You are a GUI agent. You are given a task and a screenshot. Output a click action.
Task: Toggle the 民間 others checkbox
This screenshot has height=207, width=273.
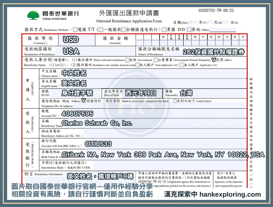pos(214,60)
